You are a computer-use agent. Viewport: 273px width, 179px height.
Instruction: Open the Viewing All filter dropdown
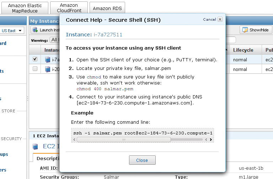coord(55,40)
